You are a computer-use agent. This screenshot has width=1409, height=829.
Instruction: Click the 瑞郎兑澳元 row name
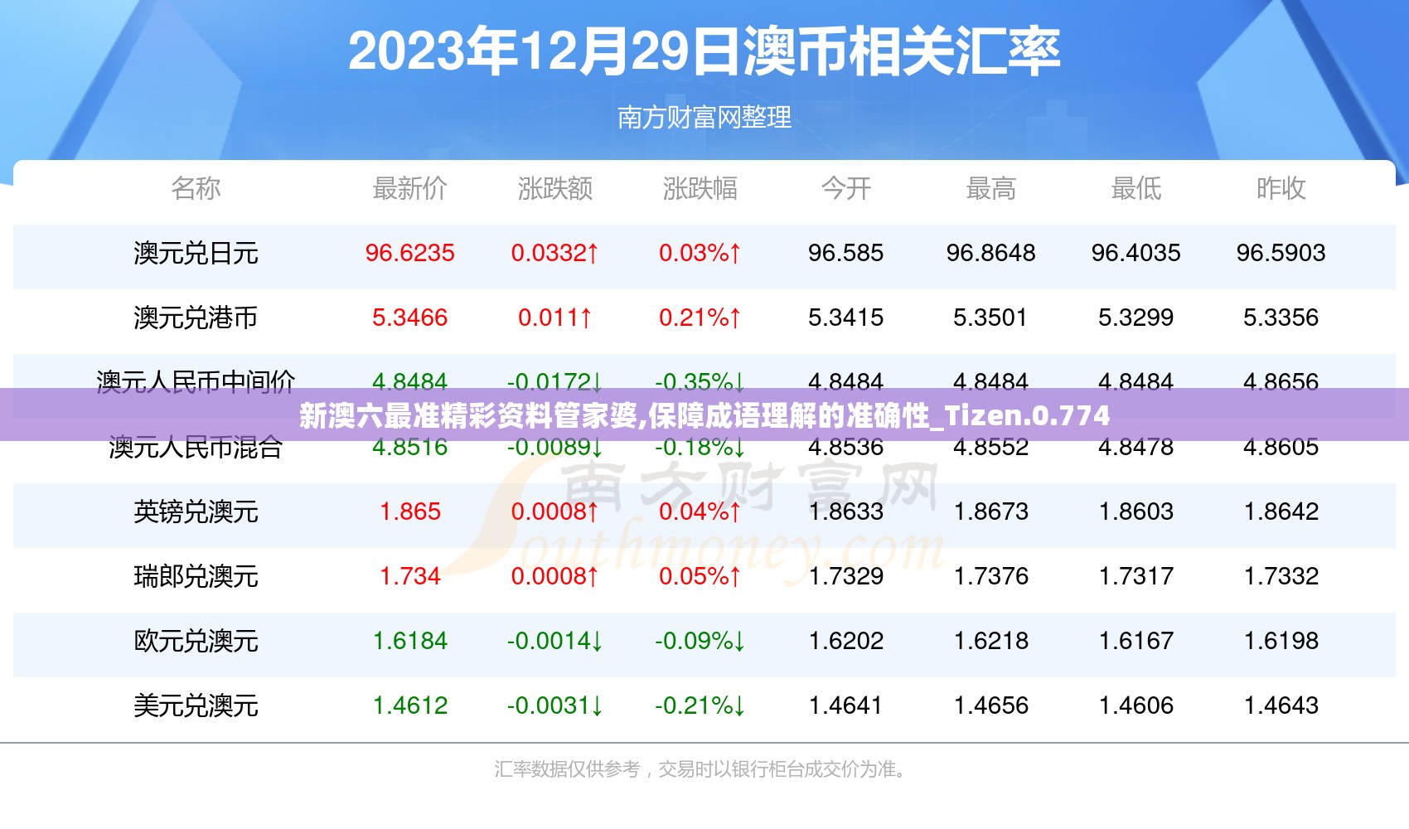tap(196, 576)
